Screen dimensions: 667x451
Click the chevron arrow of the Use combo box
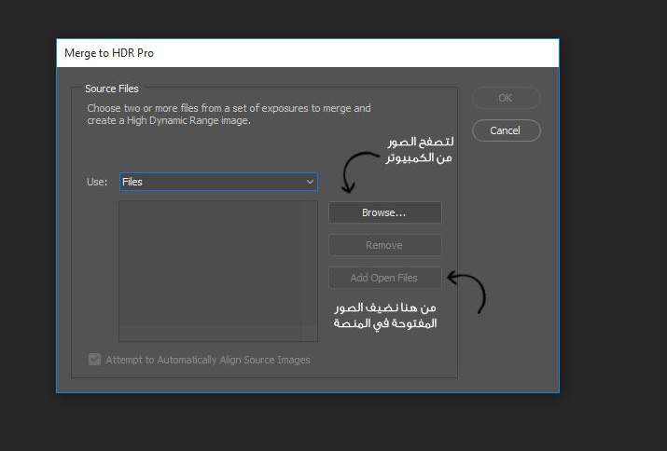[310, 182]
